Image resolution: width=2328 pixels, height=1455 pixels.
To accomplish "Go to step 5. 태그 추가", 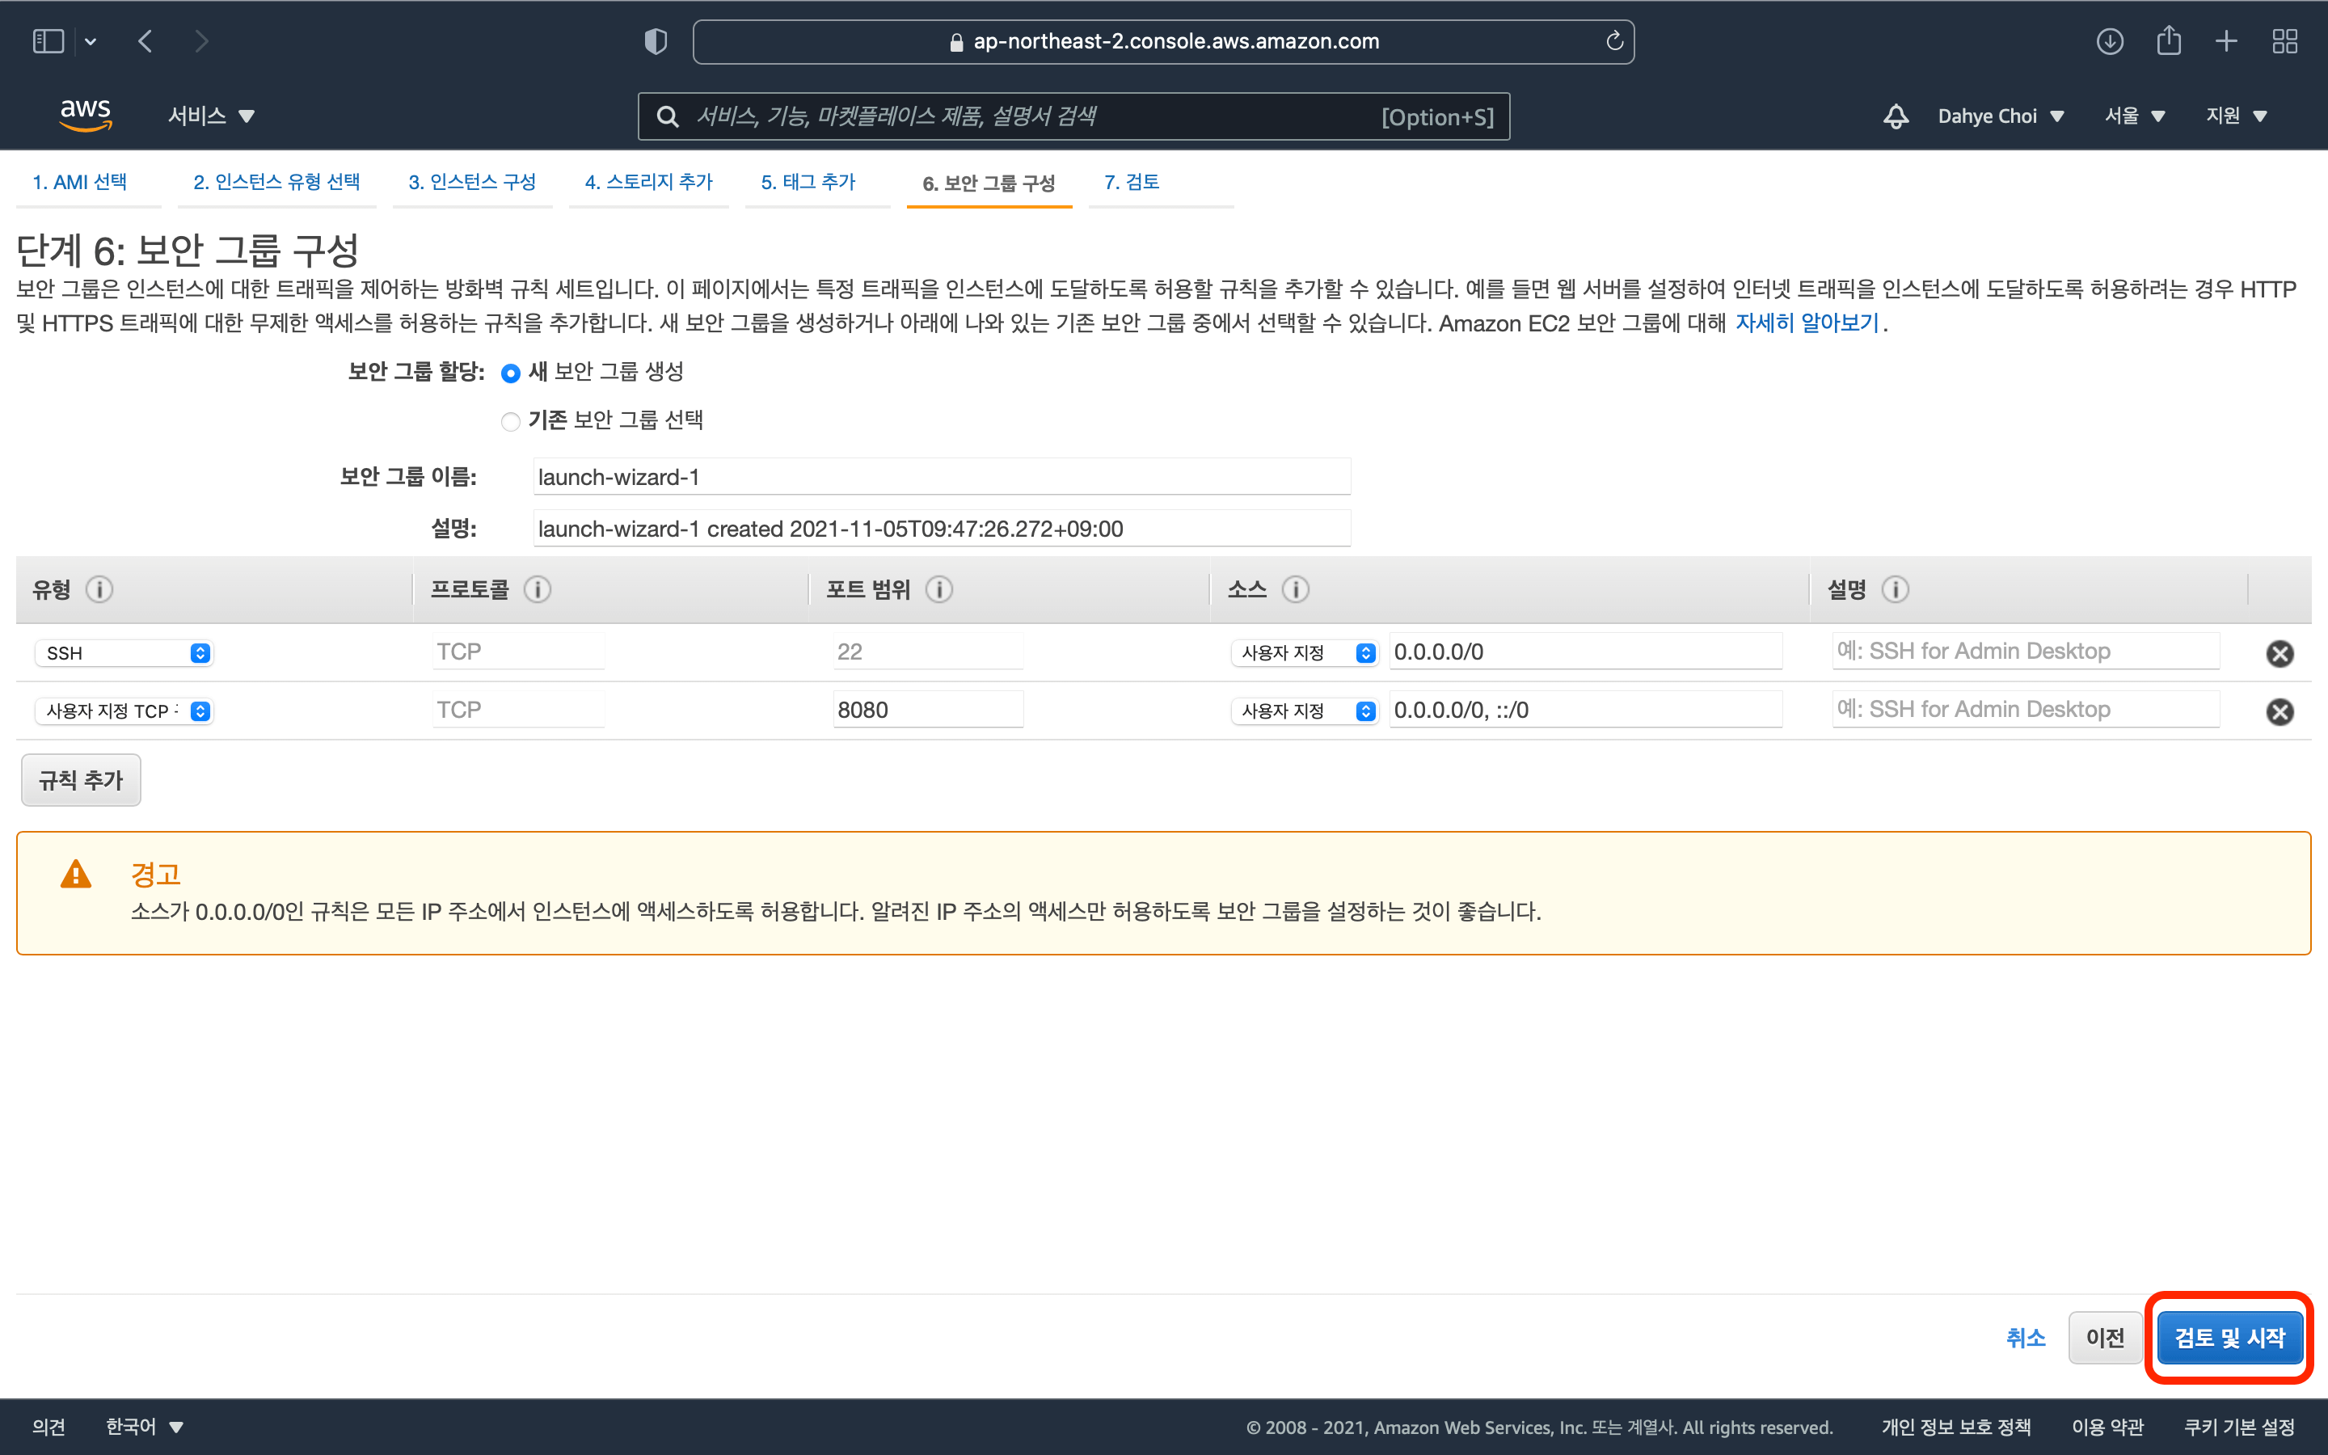I will 808,182.
